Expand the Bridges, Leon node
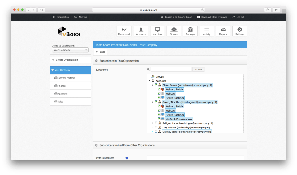 coord(153,123)
